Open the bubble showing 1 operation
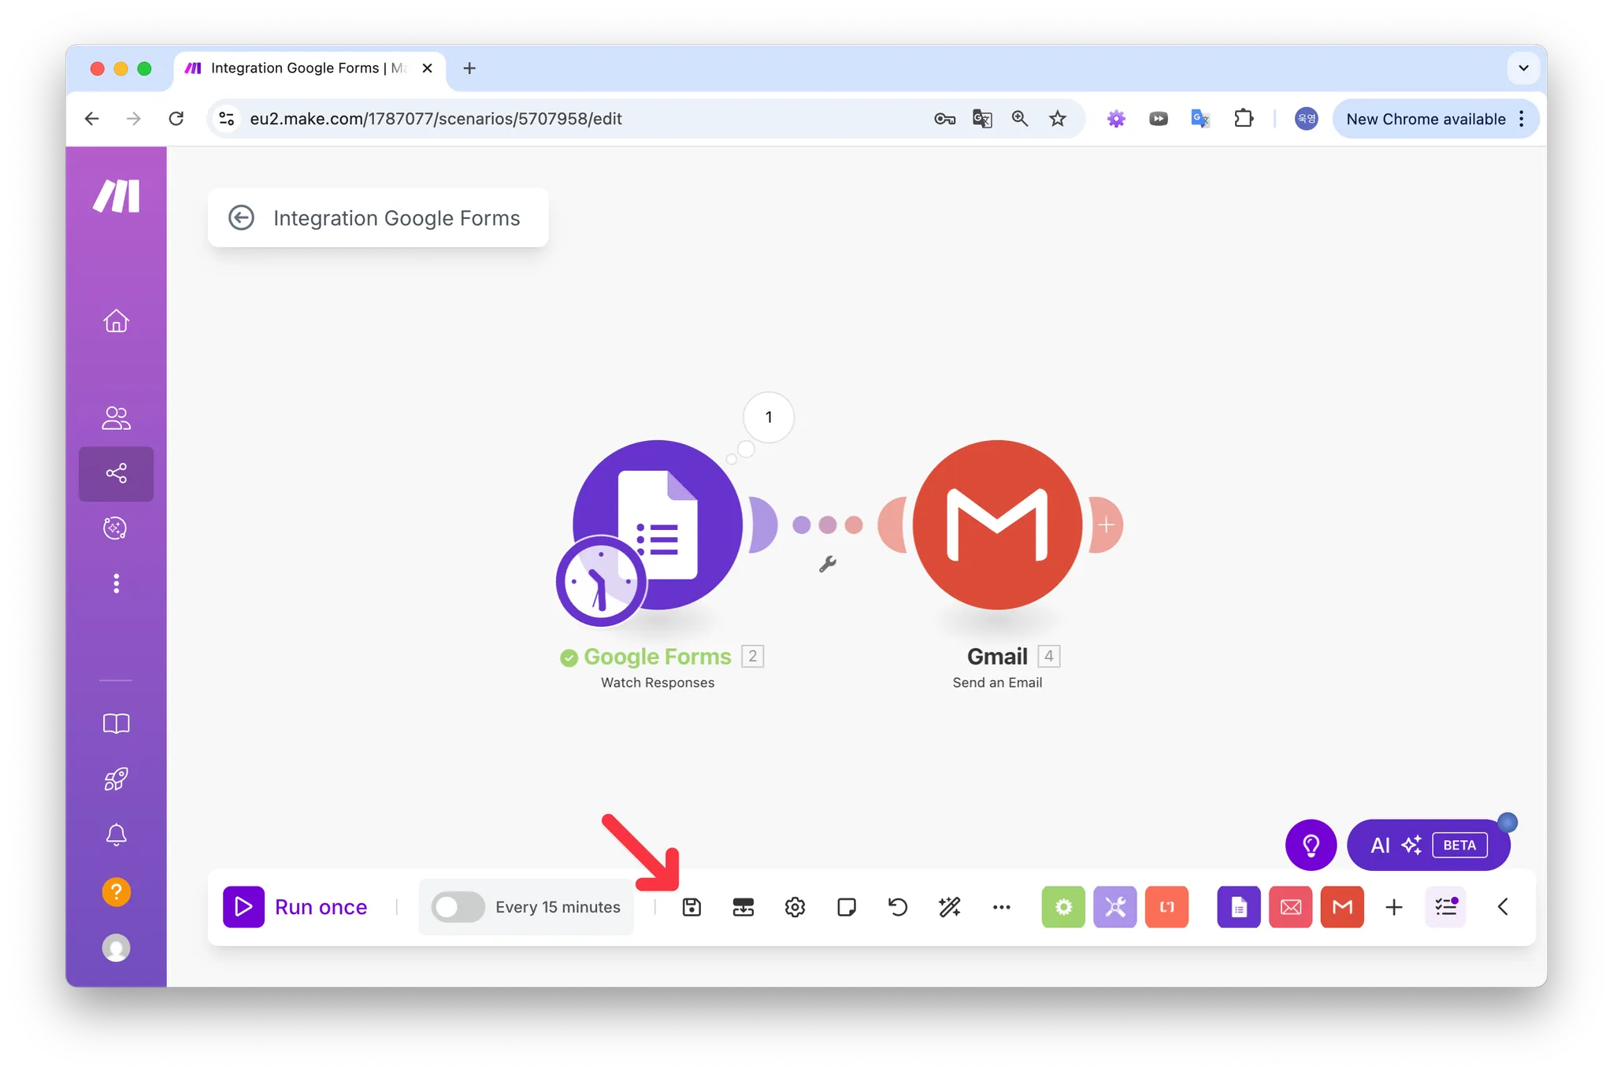The height and width of the screenshot is (1074, 1613). tap(769, 417)
